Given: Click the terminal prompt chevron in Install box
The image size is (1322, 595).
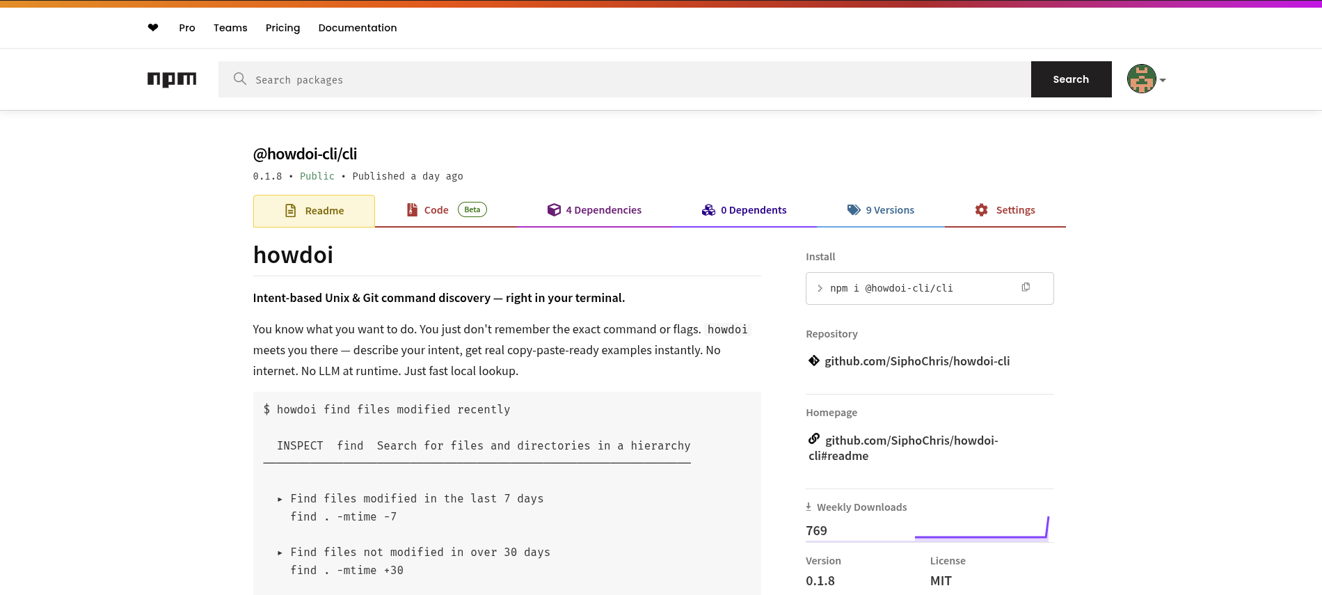Looking at the screenshot, I should pos(820,288).
